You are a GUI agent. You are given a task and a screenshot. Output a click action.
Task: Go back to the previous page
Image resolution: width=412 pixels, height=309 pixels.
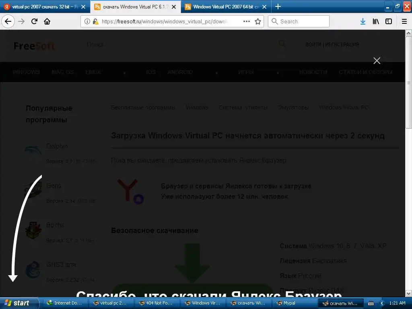(8, 21)
